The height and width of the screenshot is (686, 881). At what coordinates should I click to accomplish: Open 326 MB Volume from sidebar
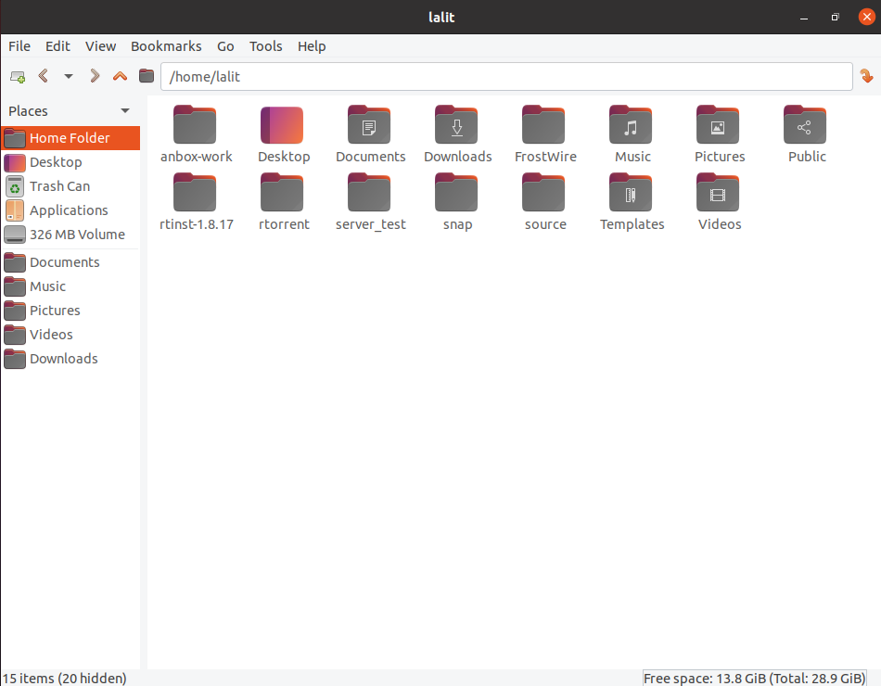[76, 235]
